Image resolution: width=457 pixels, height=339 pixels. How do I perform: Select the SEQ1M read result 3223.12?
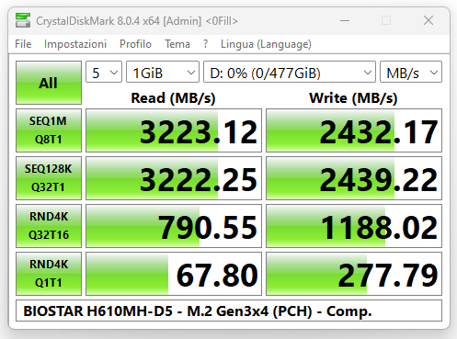(174, 130)
